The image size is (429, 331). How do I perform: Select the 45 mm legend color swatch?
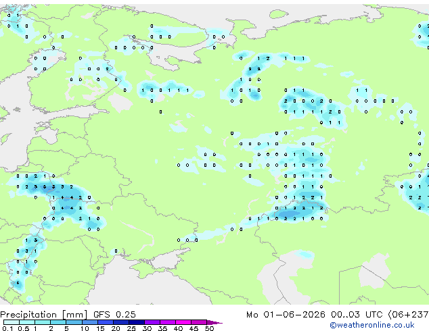click(x=199, y=322)
